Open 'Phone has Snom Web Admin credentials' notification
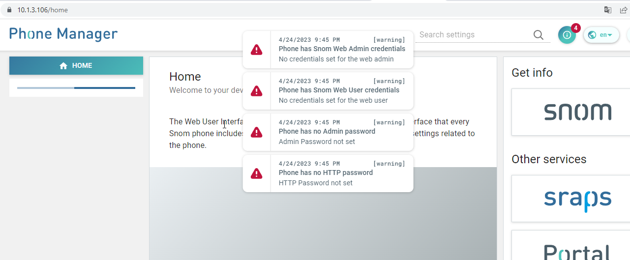630x260 pixels. point(328,49)
